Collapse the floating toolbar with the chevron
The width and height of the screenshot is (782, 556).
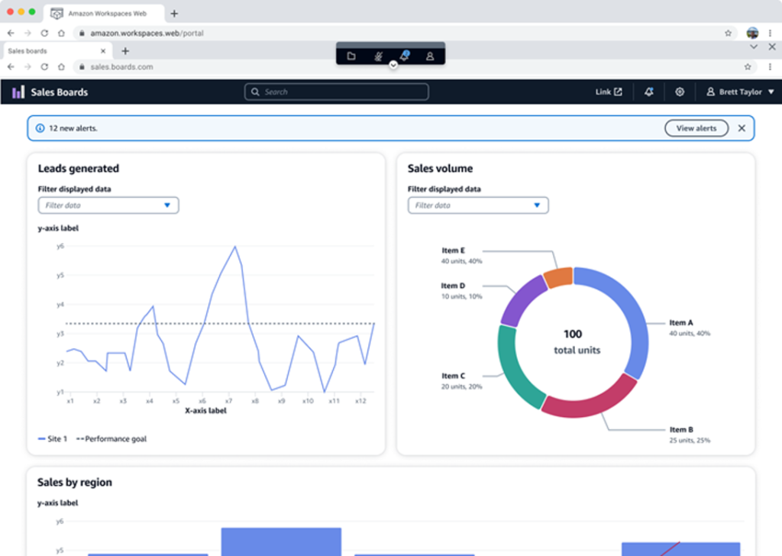[x=393, y=65]
